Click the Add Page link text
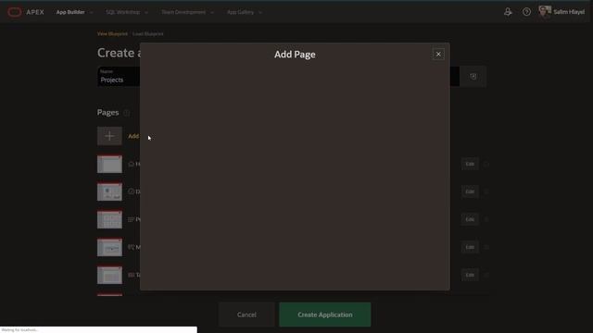 click(x=133, y=136)
